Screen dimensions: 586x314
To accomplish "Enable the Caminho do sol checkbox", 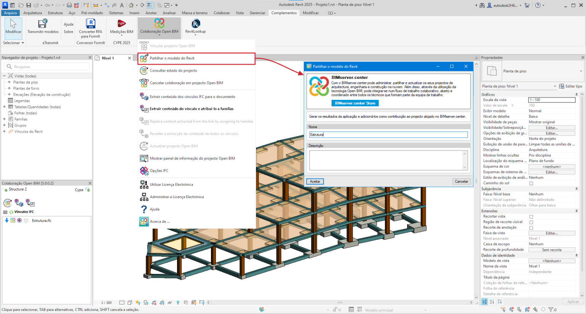I will click(x=531, y=183).
